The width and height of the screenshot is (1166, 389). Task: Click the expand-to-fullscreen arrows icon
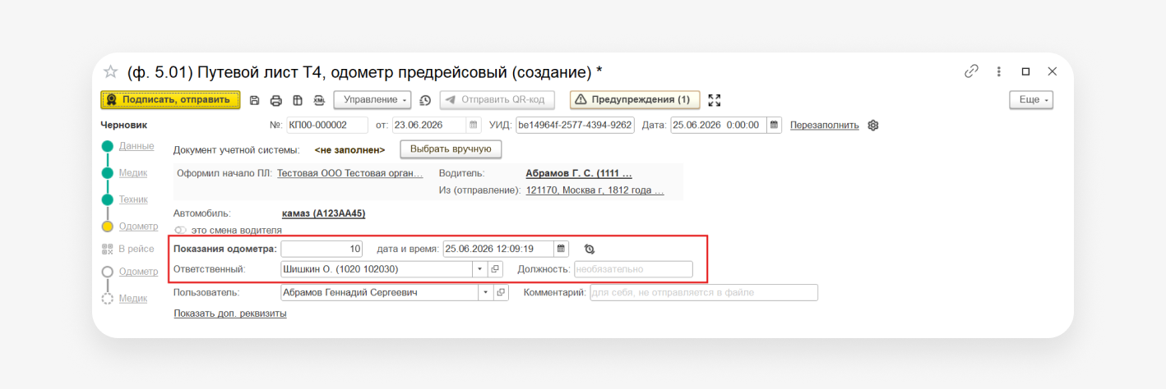tap(715, 100)
